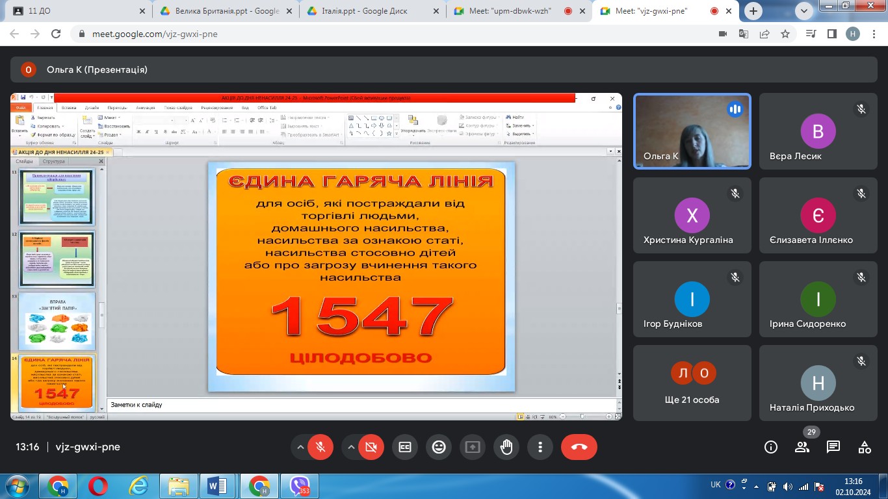The image size is (888, 499).
Task: Toggle closed captions
Action: tap(405, 447)
